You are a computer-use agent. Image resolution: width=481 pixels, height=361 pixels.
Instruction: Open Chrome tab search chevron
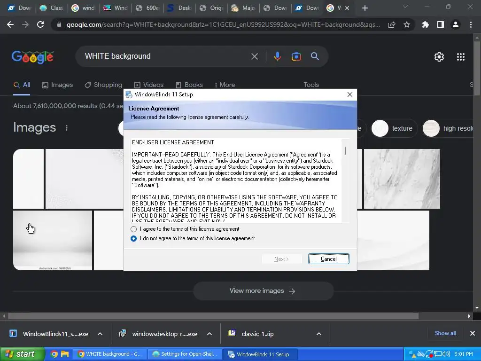[x=405, y=7]
